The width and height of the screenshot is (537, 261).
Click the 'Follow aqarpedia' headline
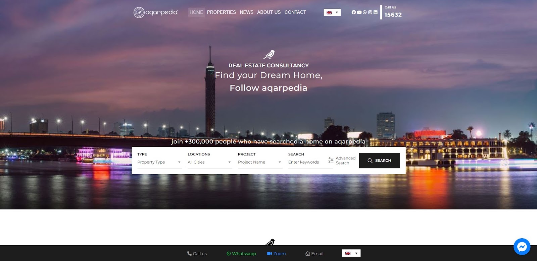268,88
